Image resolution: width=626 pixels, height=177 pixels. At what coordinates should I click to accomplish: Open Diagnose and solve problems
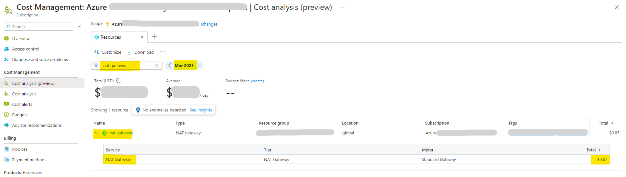click(x=40, y=60)
